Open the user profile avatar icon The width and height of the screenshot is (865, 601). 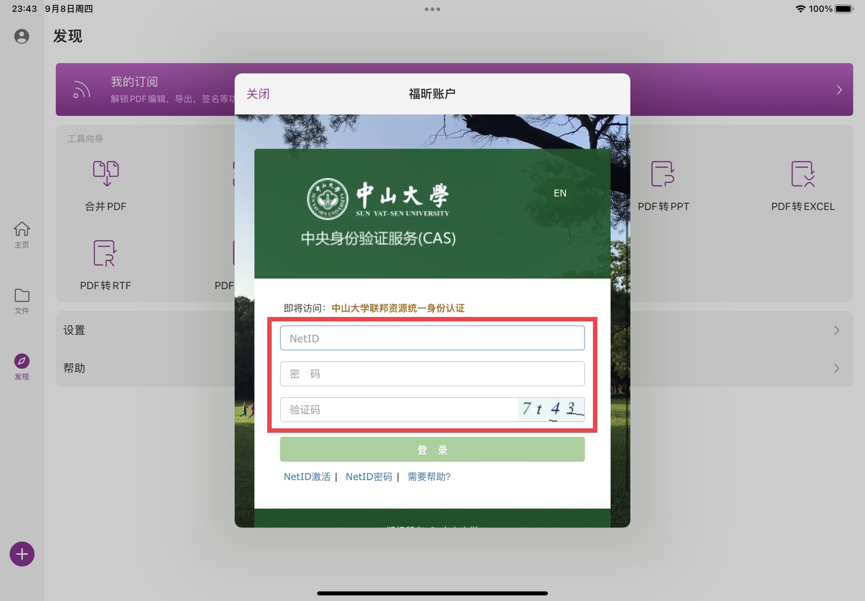pyautogui.click(x=22, y=36)
